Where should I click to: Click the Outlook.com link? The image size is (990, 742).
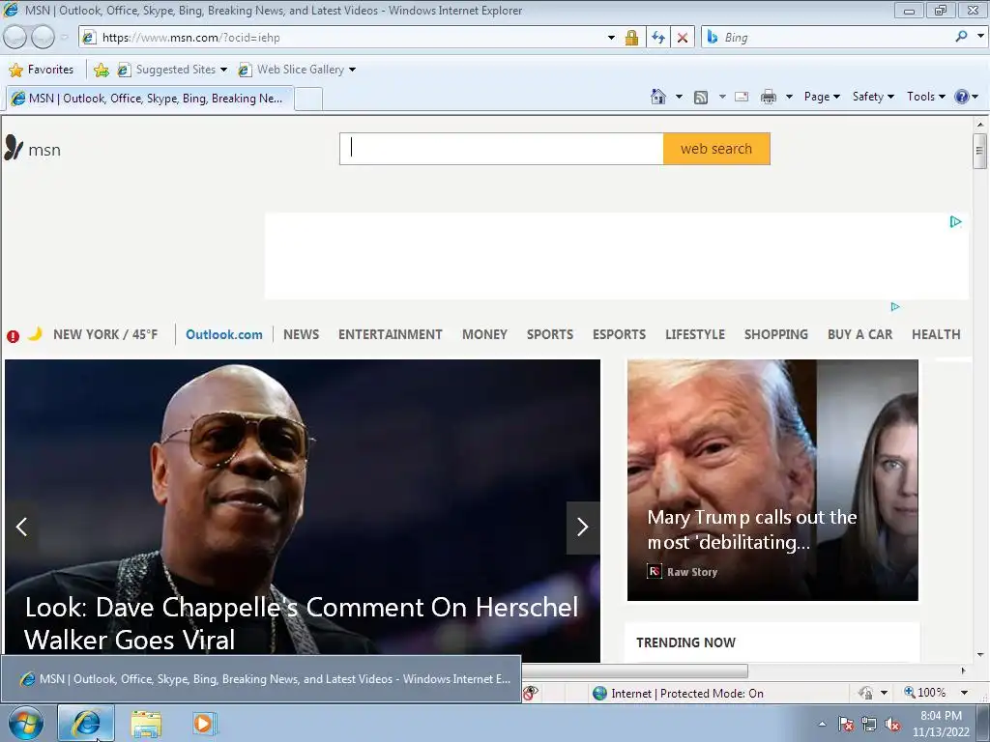pyautogui.click(x=224, y=334)
